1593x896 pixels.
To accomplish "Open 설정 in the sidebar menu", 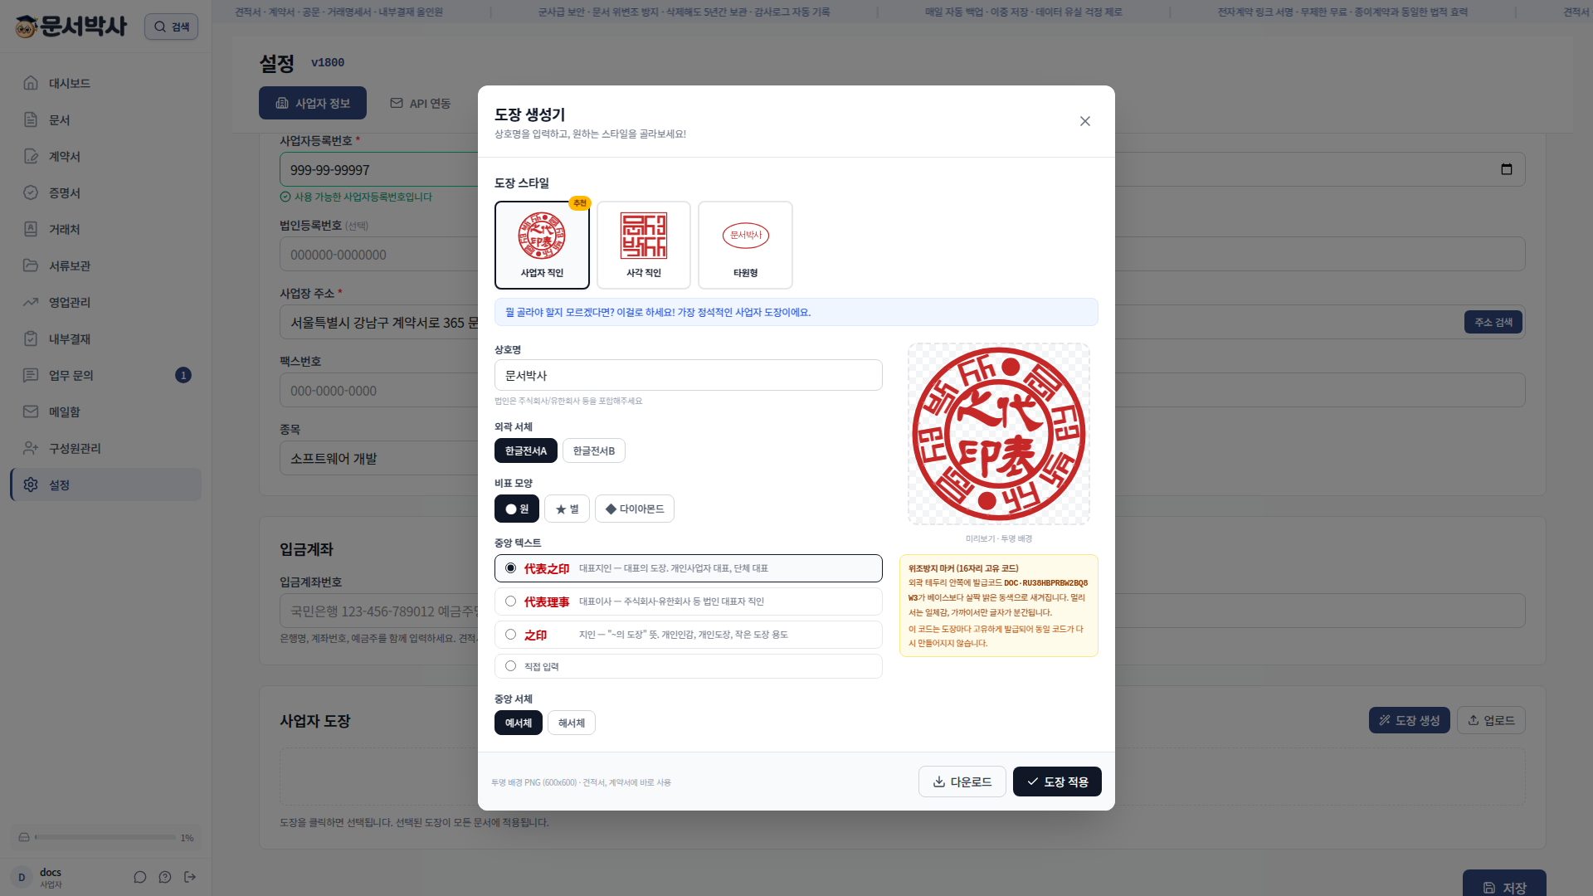I will tap(106, 485).
